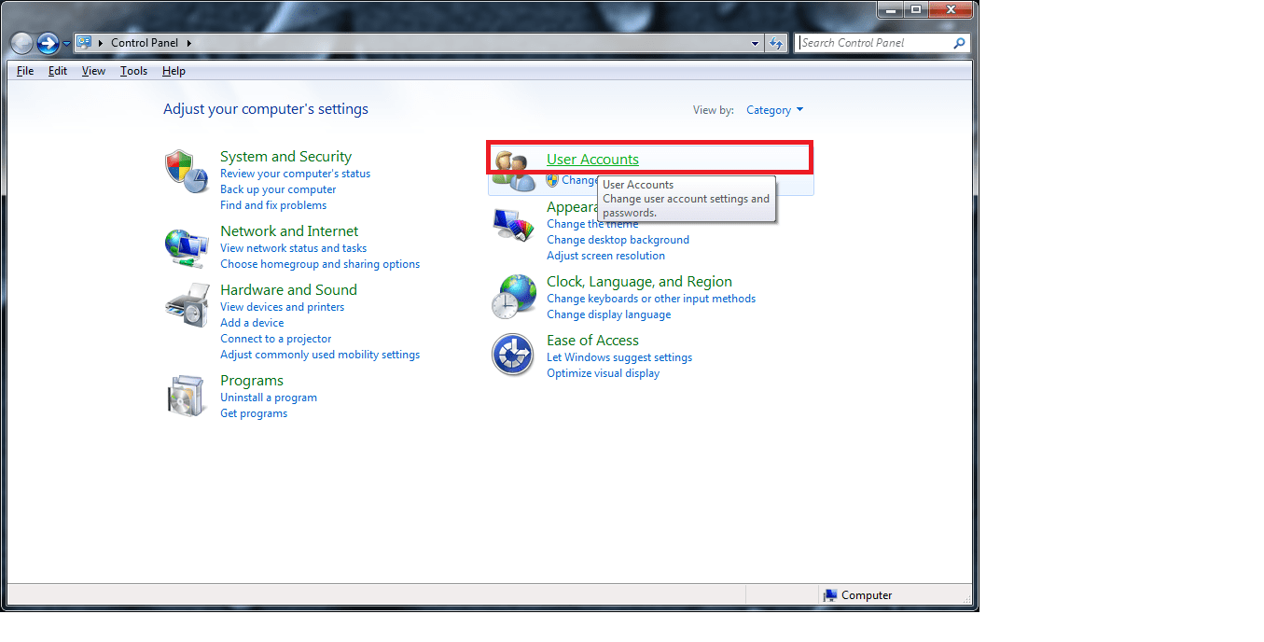
Task: Click View network status and tasks
Action: (293, 248)
